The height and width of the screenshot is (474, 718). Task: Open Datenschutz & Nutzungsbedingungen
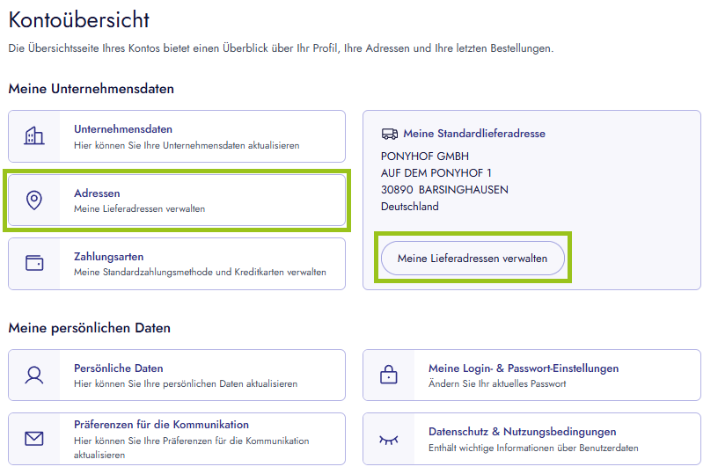tap(523, 432)
